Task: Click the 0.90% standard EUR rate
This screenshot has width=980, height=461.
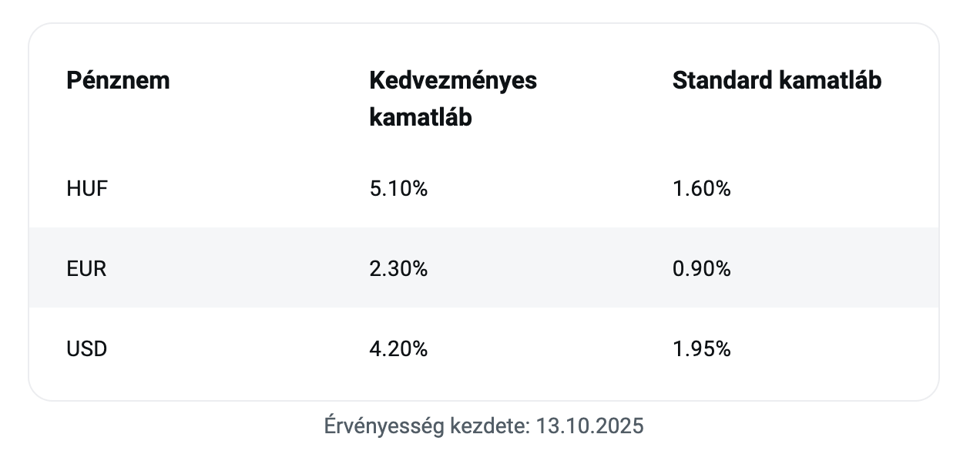Action: 701,268
